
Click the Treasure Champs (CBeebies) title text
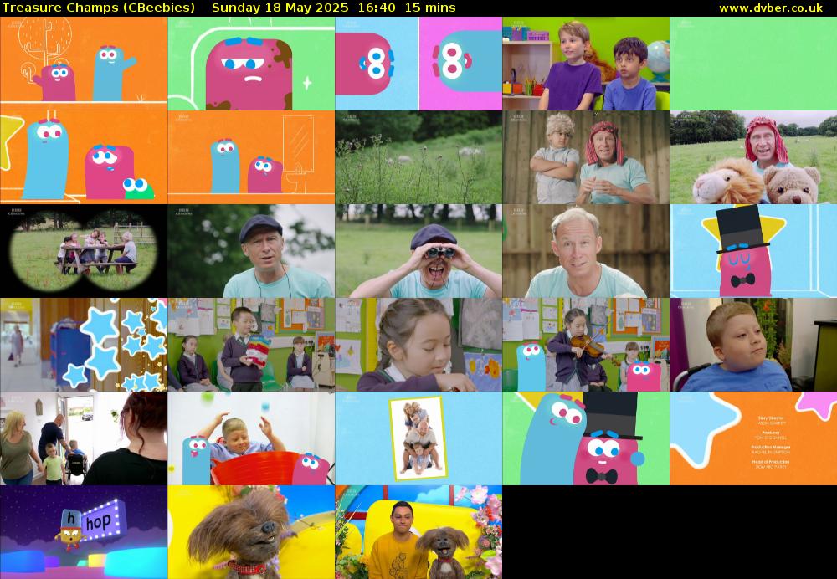pos(100,8)
